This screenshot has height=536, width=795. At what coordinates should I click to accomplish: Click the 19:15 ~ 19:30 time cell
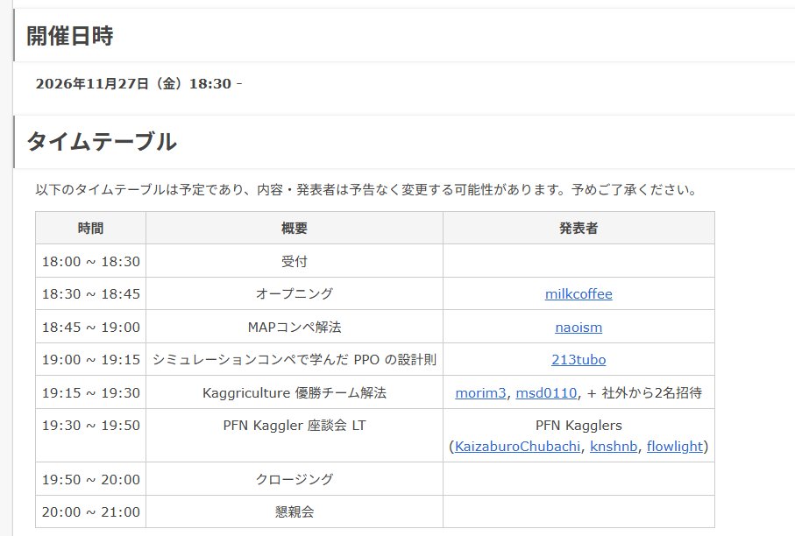(91, 392)
